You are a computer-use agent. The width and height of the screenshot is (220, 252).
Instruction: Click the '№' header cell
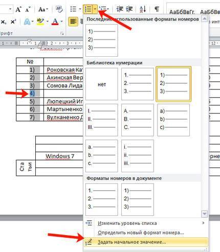click(30, 62)
